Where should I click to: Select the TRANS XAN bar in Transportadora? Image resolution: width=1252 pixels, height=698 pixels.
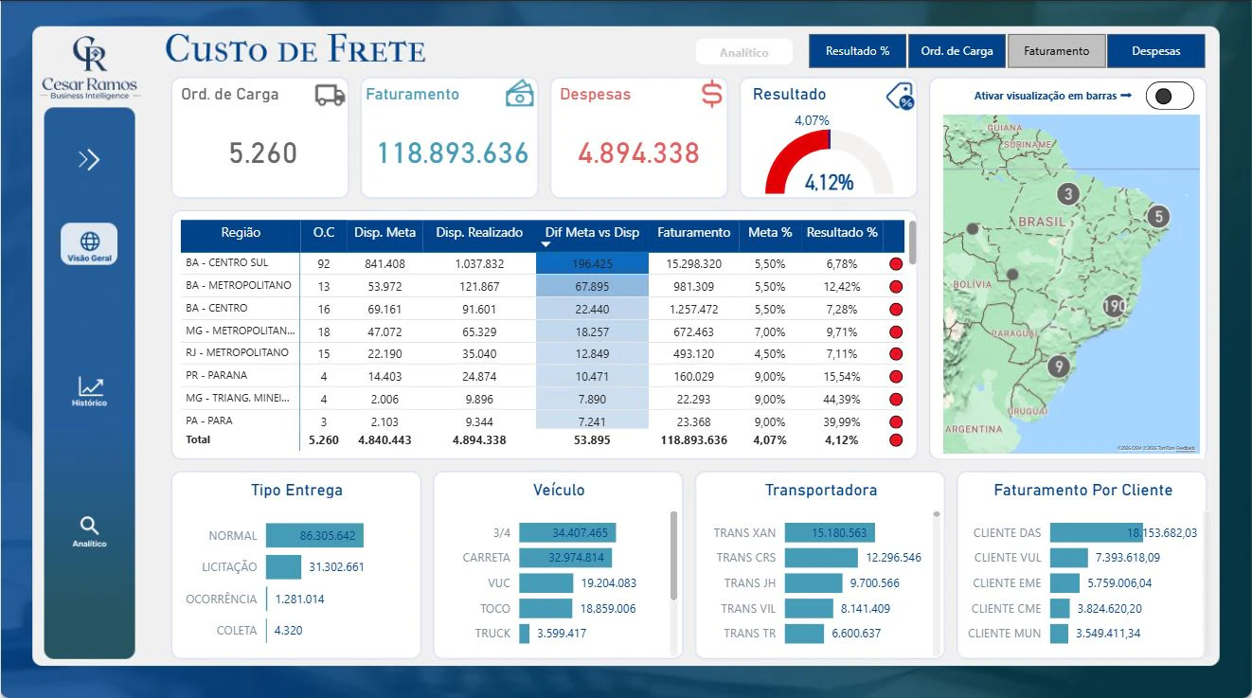click(830, 533)
